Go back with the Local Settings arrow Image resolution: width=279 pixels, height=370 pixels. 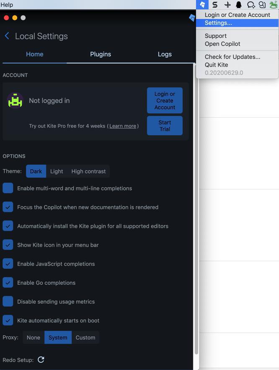click(x=7, y=36)
